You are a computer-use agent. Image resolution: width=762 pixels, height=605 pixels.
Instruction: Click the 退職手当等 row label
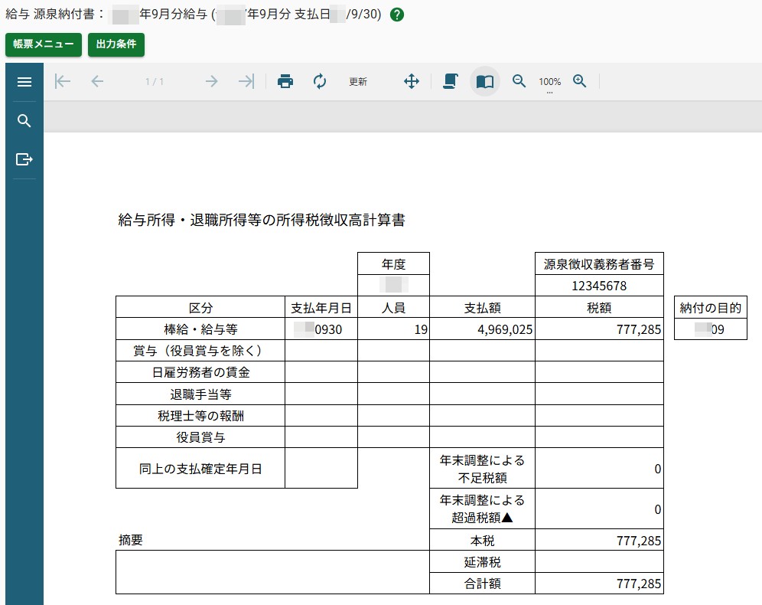coord(200,394)
